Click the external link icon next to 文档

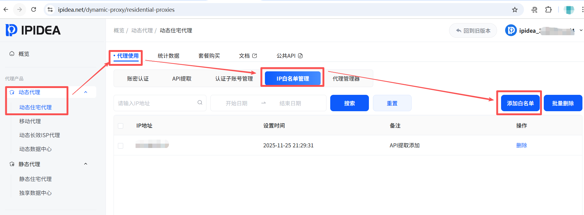(255, 56)
